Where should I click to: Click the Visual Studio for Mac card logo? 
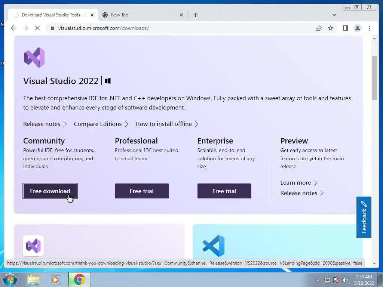click(x=33, y=246)
